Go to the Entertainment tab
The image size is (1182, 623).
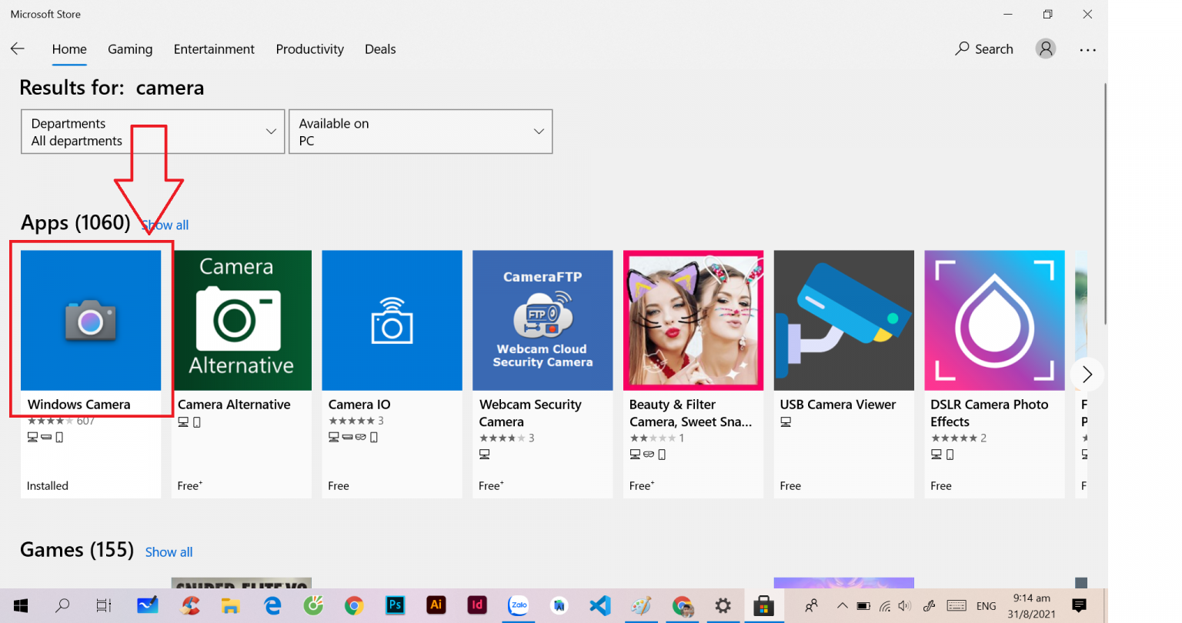[x=214, y=49]
